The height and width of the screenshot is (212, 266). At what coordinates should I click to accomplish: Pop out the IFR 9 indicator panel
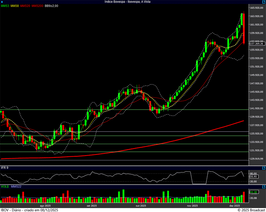pos(264,167)
